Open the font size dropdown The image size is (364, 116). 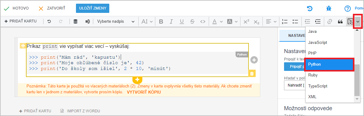click(x=147, y=21)
